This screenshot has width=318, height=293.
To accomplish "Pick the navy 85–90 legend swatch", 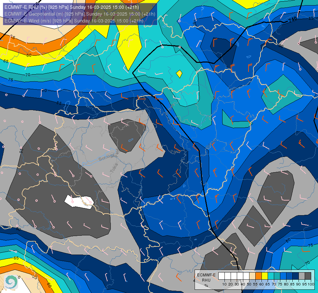I will (296, 276).
